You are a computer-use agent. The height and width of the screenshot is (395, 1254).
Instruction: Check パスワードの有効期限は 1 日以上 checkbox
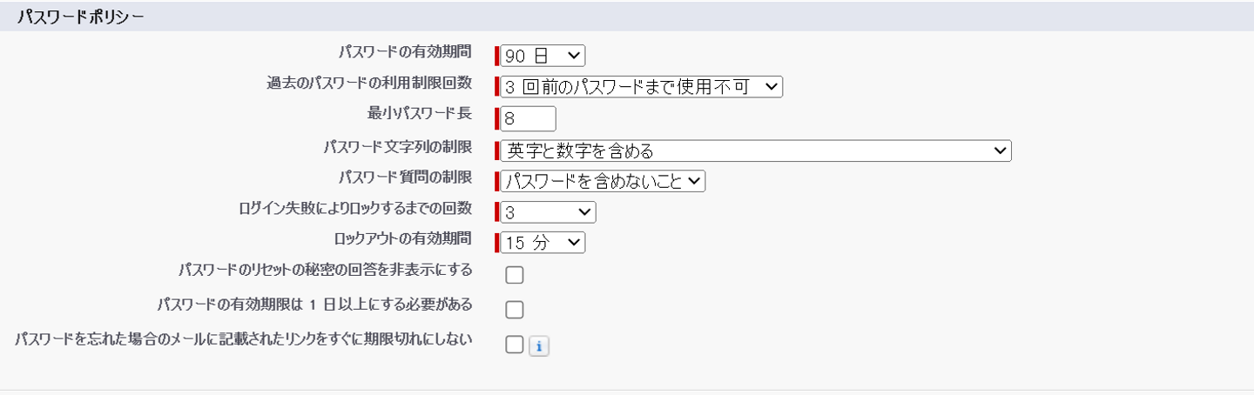515,310
